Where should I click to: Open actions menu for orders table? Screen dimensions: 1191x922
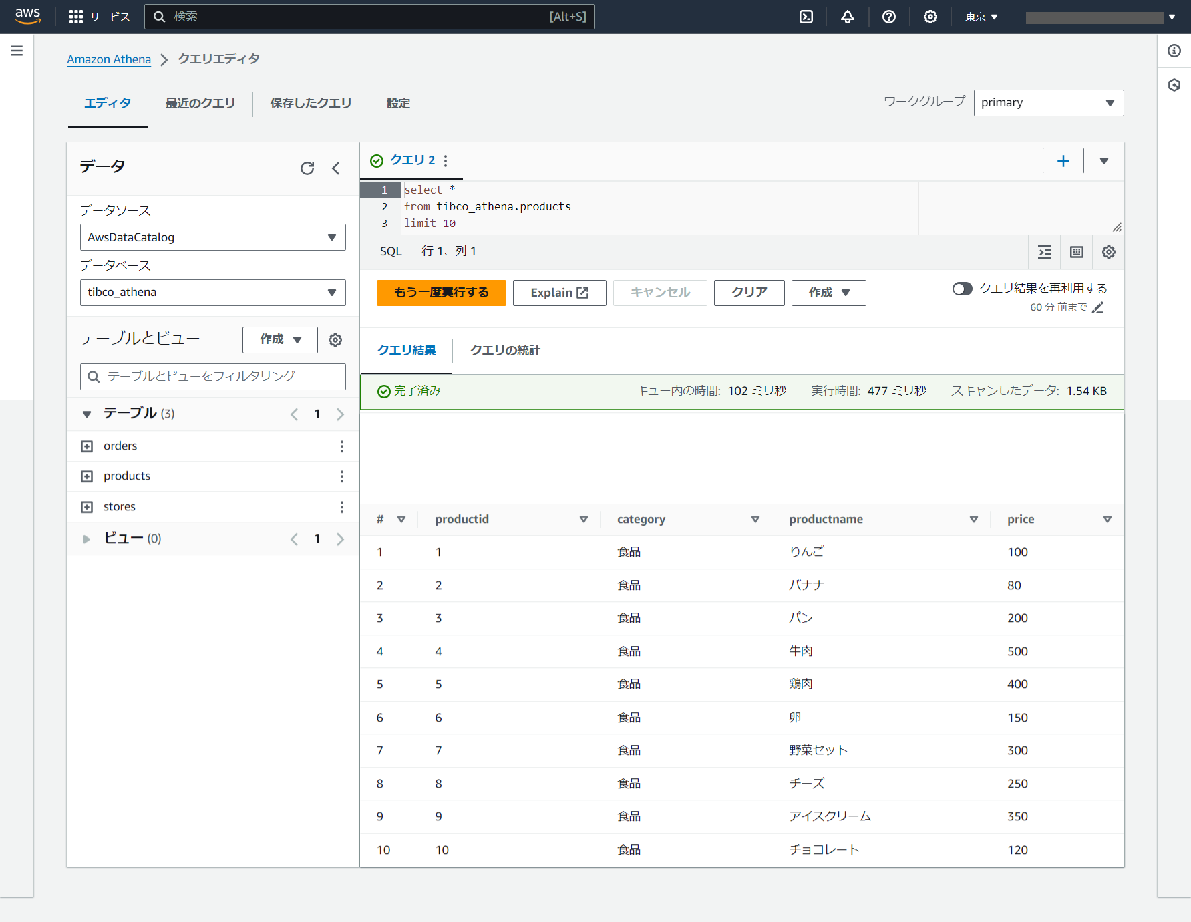coord(342,446)
